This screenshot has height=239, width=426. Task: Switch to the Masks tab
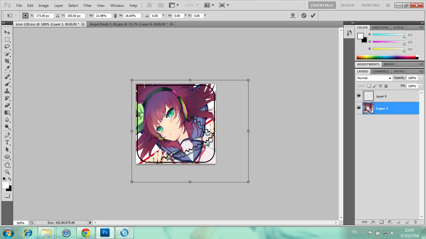coord(389,64)
